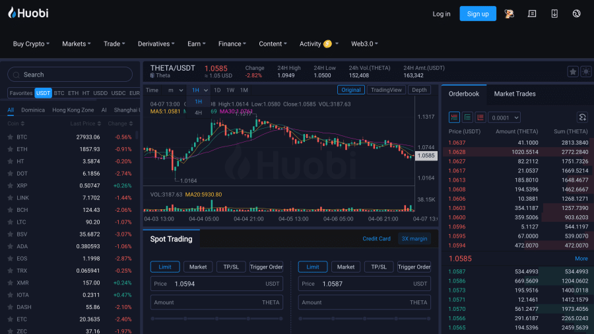Viewport: 594px width, 334px height.
Task: Expand the Buy Crypto menu
Action: point(31,44)
